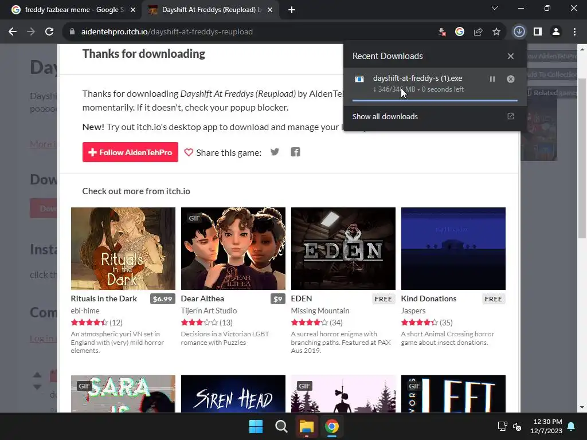Share this page icon
The width and height of the screenshot is (587, 440).
click(478, 32)
